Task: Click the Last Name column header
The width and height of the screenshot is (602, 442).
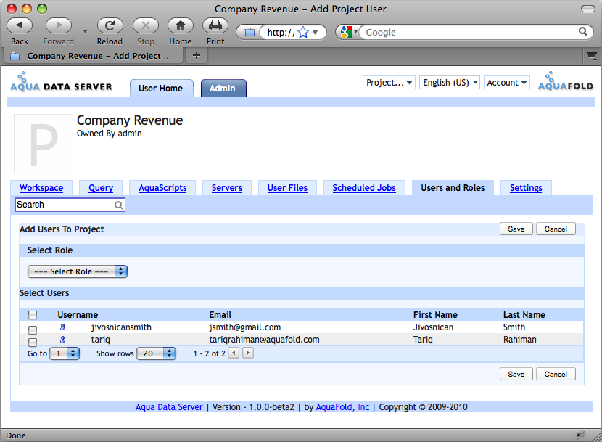Action: pos(524,315)
